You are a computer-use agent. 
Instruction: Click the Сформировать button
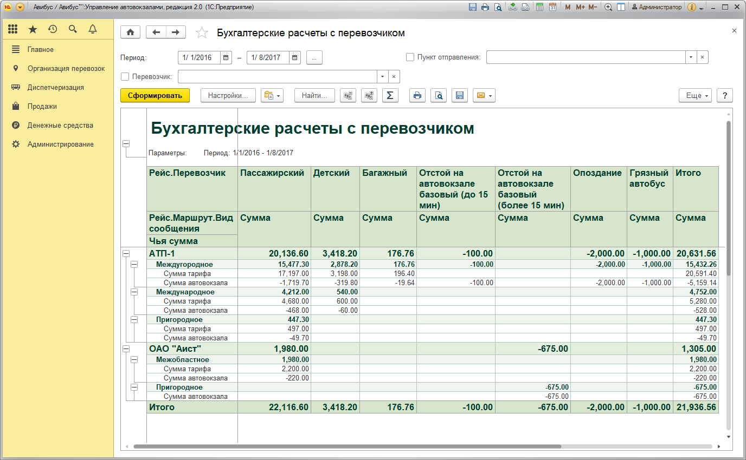coord(155,96)
